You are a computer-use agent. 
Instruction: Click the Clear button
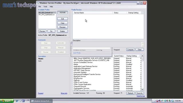tap(140, 49)
